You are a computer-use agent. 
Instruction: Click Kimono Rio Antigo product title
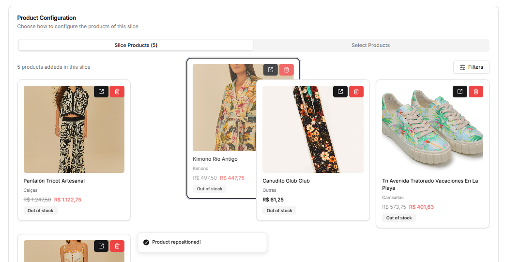215,159
